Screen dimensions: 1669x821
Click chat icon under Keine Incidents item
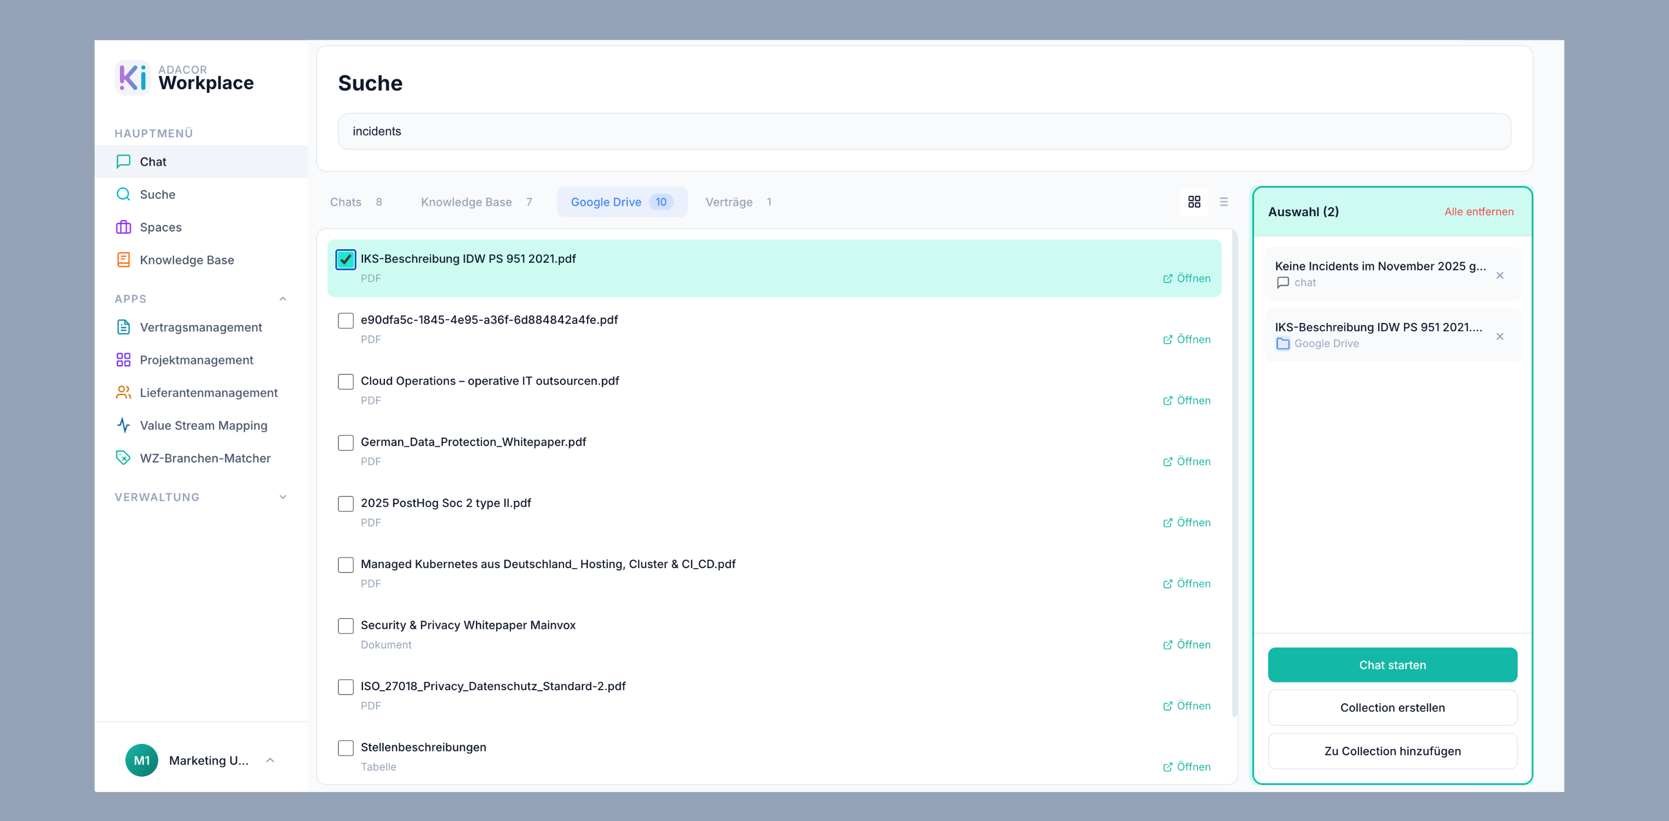1282,282
